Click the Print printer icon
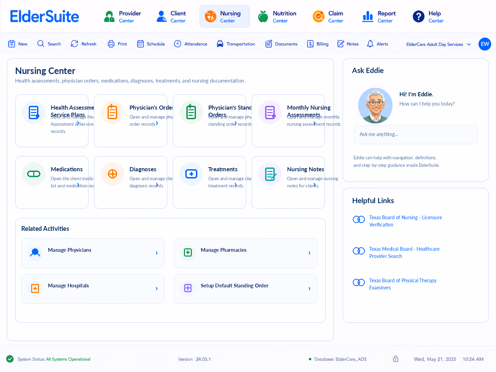The width and height of the screenshot is (496, 372). pyautogui.click(x=111, y=44)
